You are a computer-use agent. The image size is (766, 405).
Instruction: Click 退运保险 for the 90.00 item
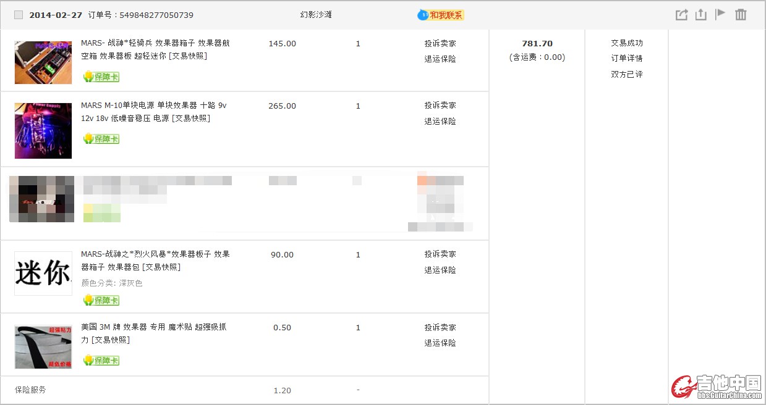(x=440, y=270)
